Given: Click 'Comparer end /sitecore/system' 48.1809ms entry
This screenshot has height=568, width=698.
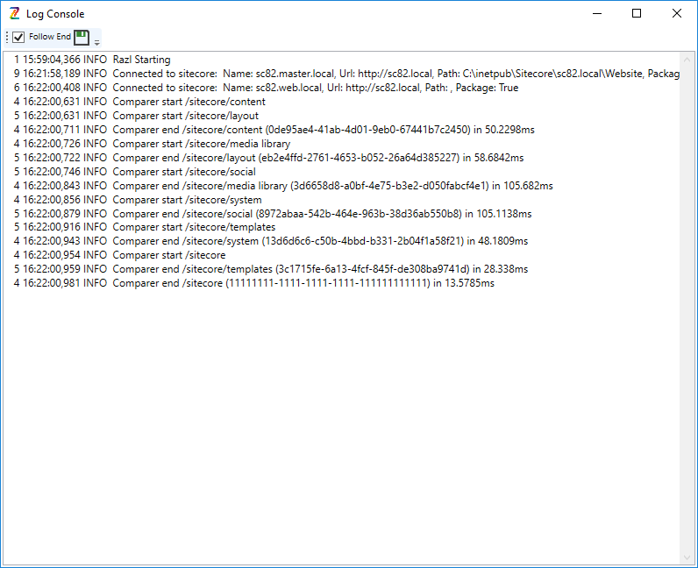Looking at the screenshot, I should (271, 241).
